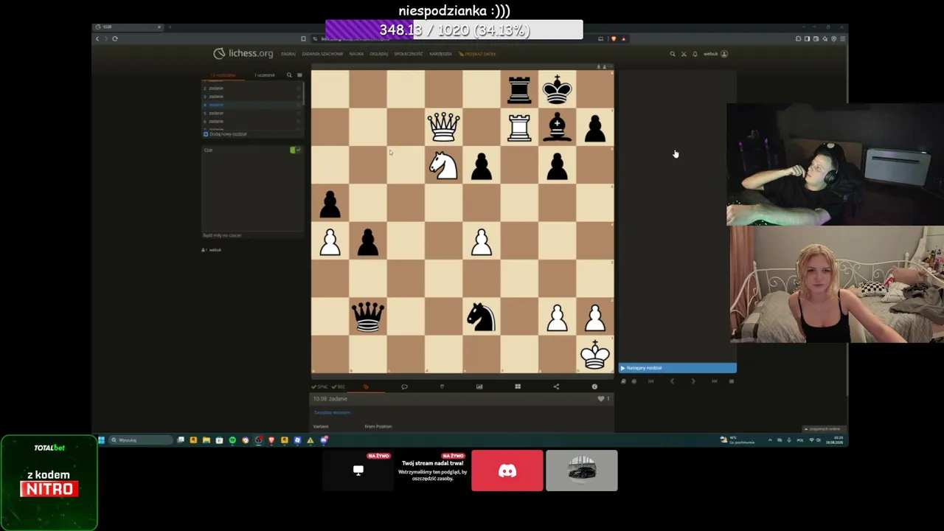Switch to the members tab (1 uczestnik)

[264, 75]
